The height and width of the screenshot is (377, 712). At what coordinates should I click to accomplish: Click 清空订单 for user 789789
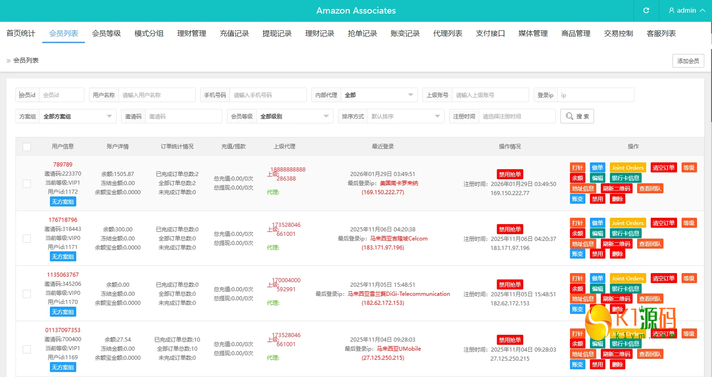point(663,167)
